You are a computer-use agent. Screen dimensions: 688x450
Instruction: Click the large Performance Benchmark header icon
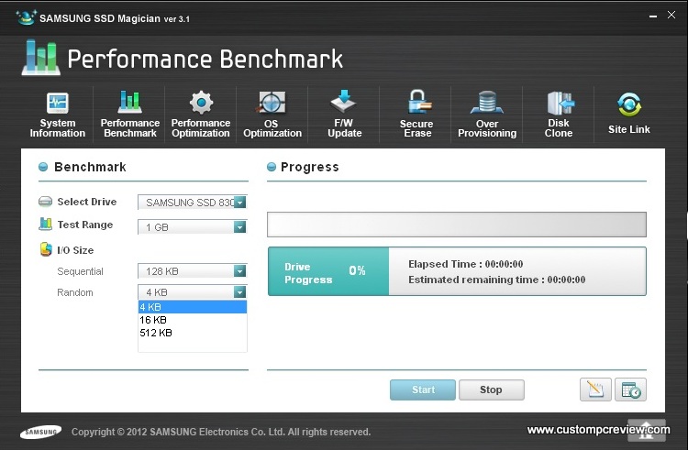tap(40, 58)
